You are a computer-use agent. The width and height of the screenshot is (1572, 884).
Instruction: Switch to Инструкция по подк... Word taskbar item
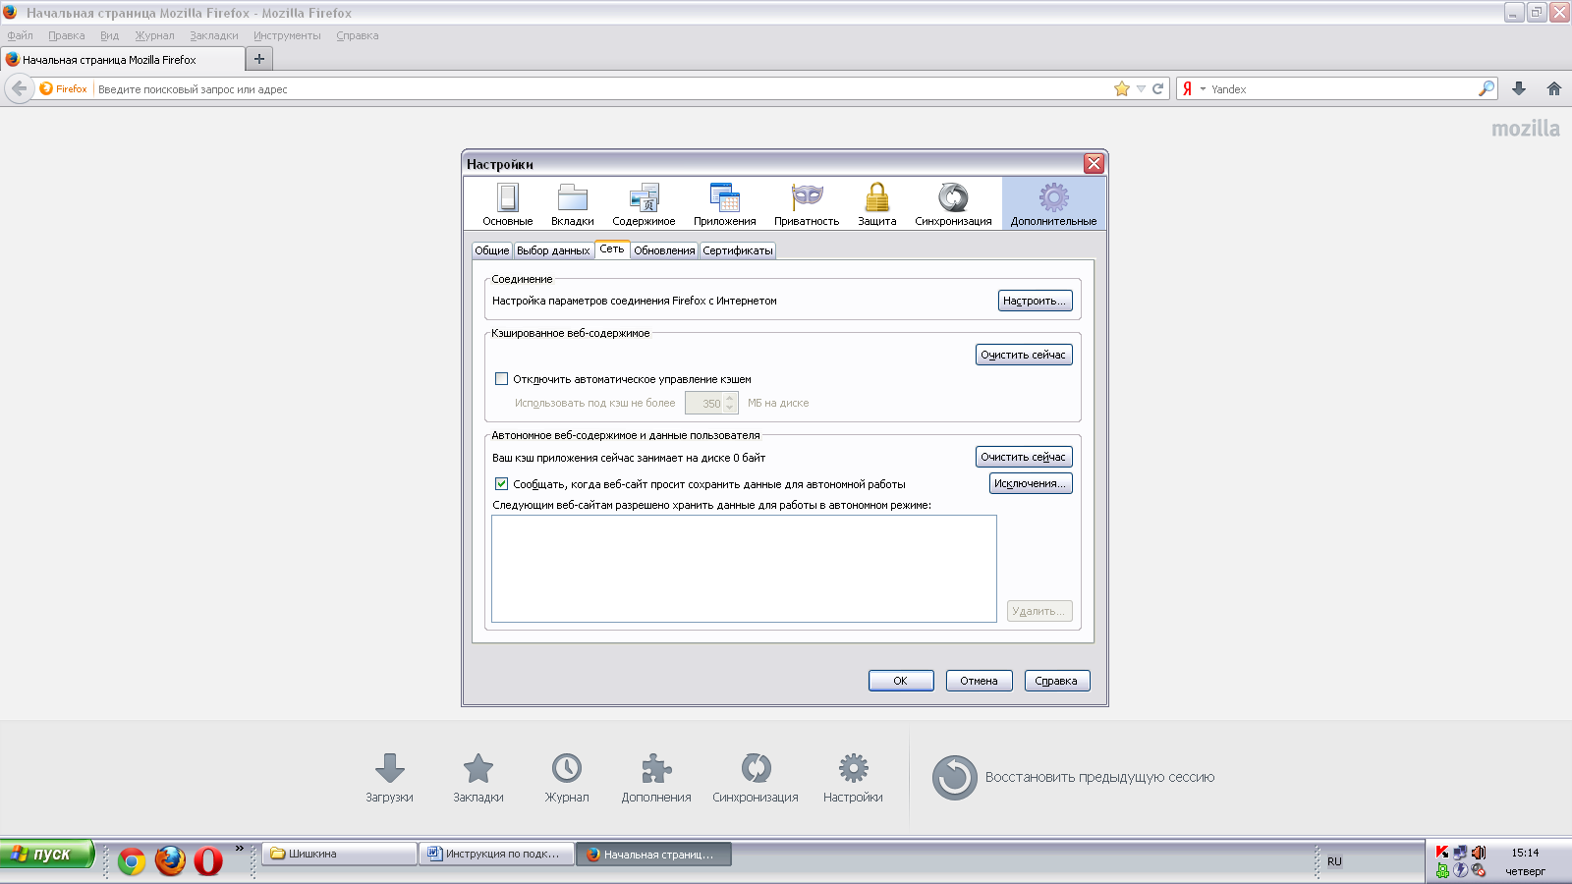click(x=496, y=854)
